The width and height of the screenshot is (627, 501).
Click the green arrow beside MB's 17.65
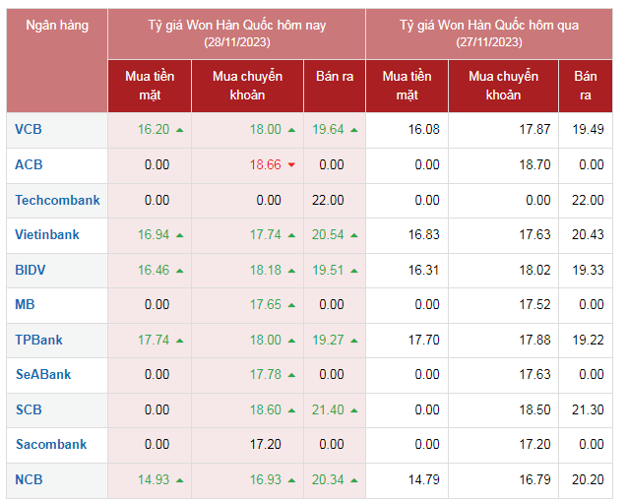pyautogui.click(x=291, y=305)
